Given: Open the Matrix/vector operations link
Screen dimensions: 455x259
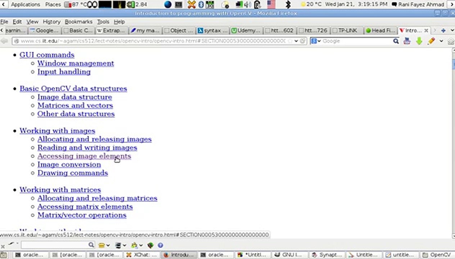Looking at the screenshot, I should [x=82, y=215].
